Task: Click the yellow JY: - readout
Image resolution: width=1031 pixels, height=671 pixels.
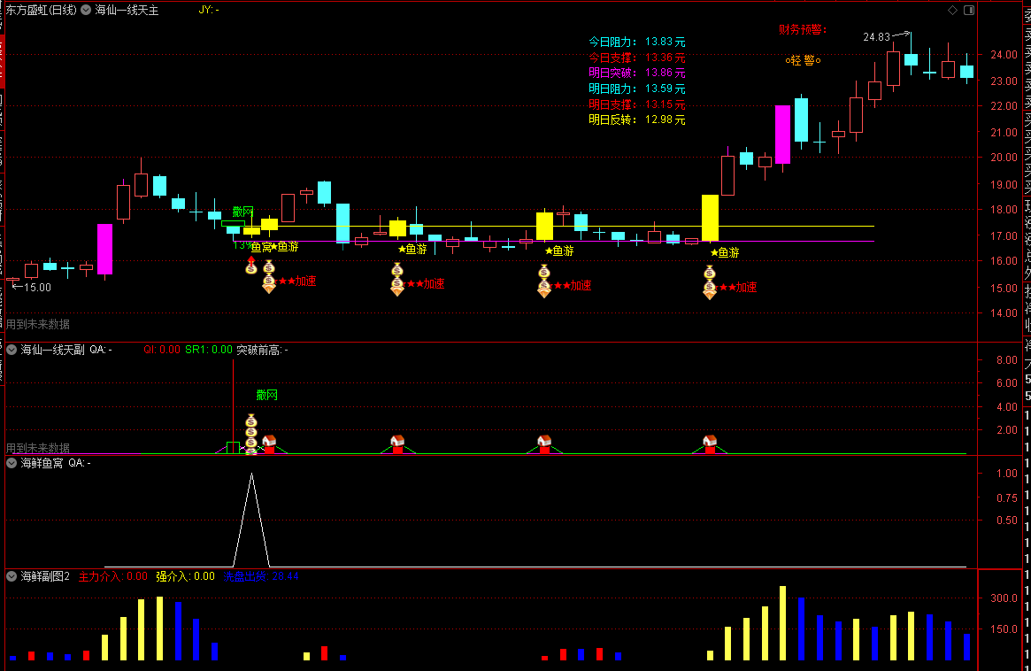Action: click(x=209, y=10)
